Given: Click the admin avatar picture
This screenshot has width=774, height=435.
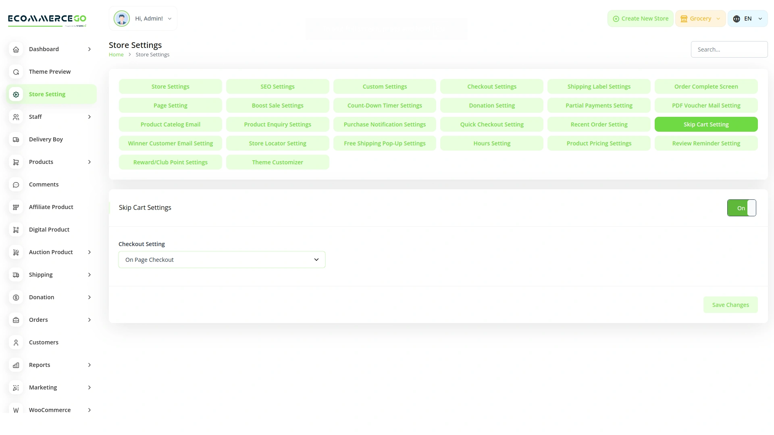Looking at the screenshot, I should pyautogui.click(x=121, y=19).
